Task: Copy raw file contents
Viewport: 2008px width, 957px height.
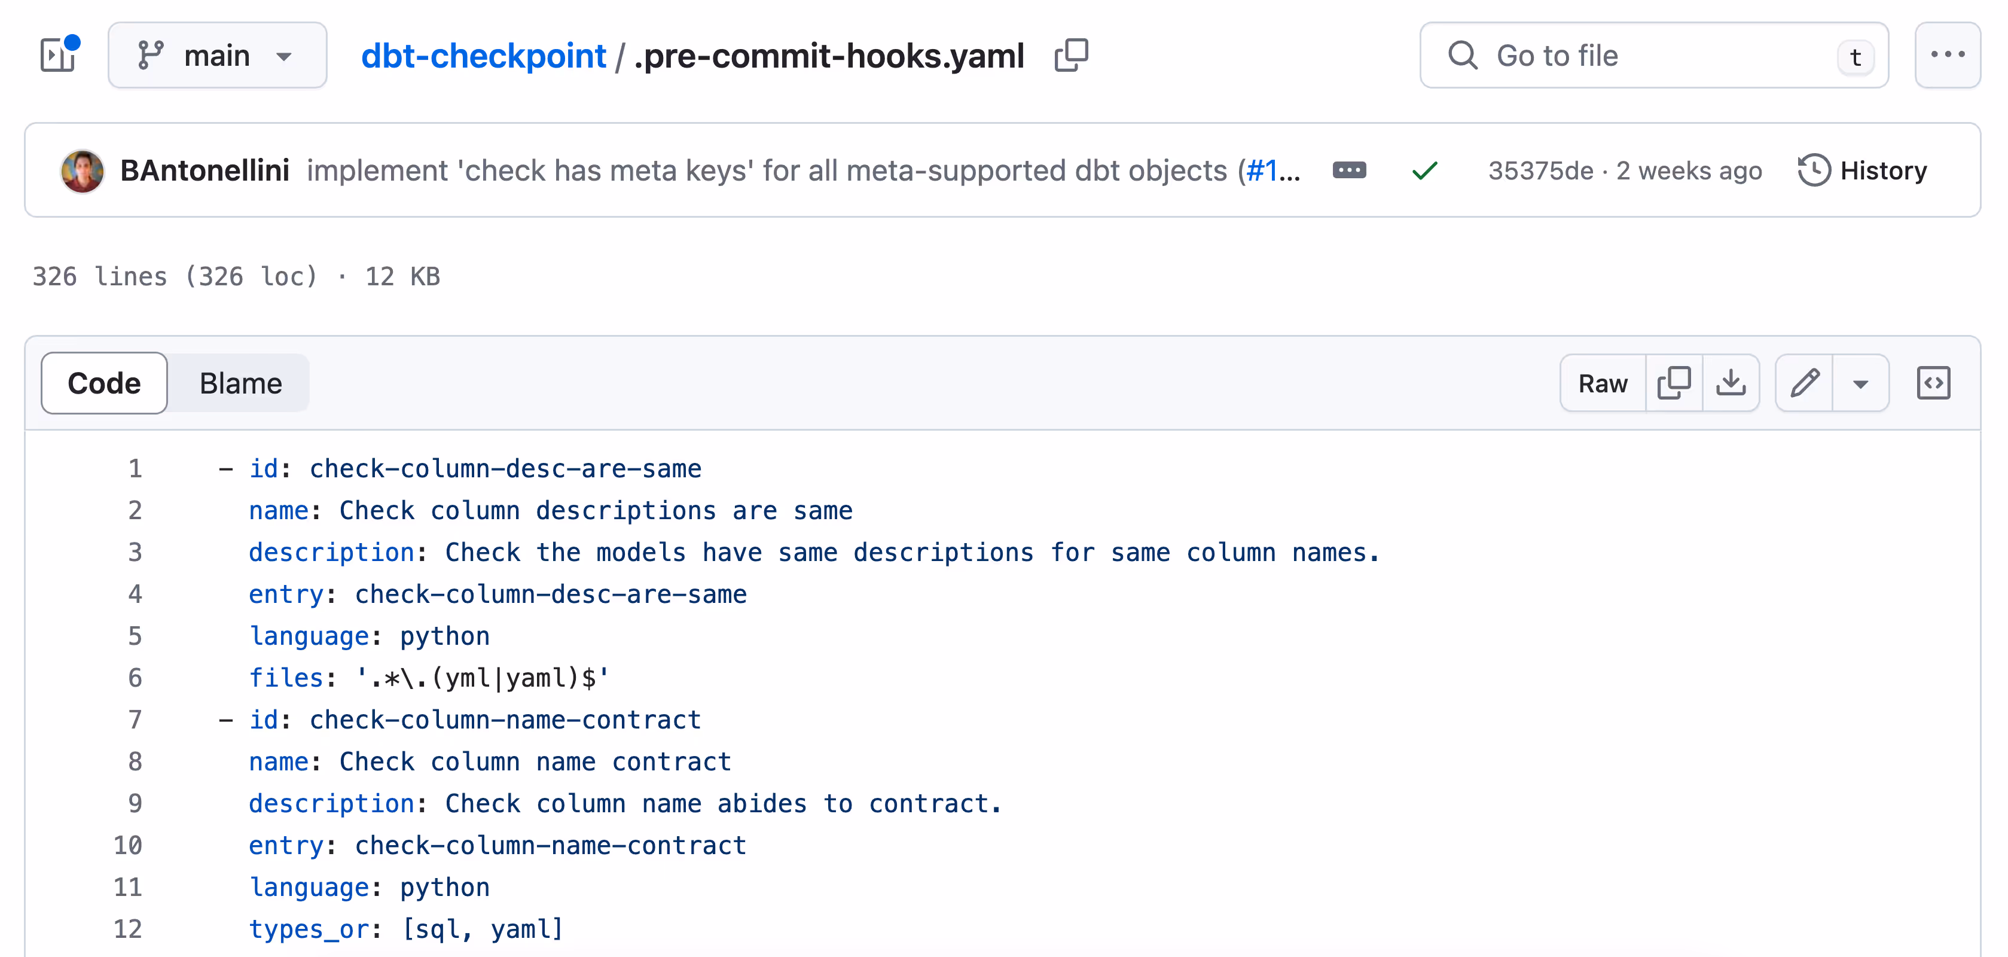Action: click(x=1674, y=383)
